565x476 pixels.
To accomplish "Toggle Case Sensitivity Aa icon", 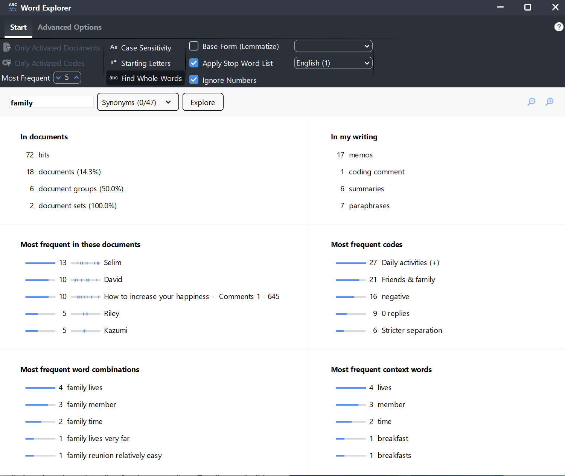I will (114, 47).
